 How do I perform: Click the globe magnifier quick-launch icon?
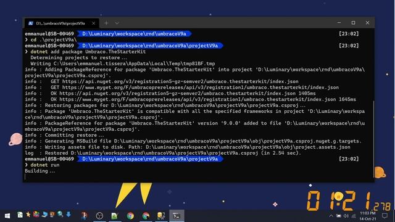pos(60,214)
